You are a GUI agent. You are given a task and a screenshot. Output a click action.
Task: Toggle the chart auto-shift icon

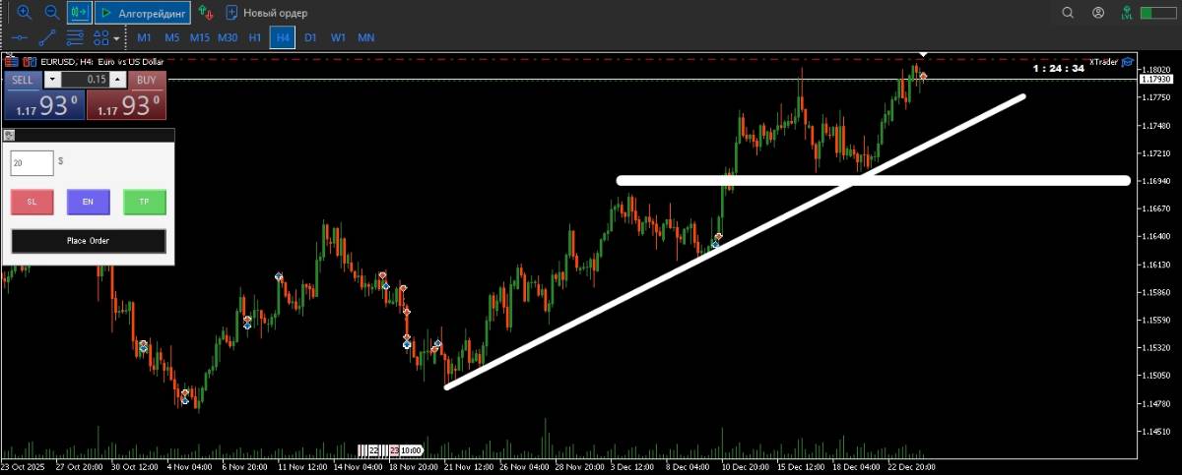pos(79,13)
